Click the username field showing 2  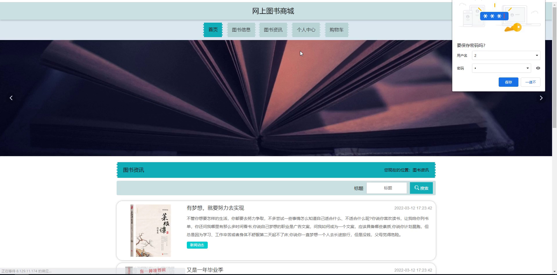pyautogui.click(x=506, y=55)
